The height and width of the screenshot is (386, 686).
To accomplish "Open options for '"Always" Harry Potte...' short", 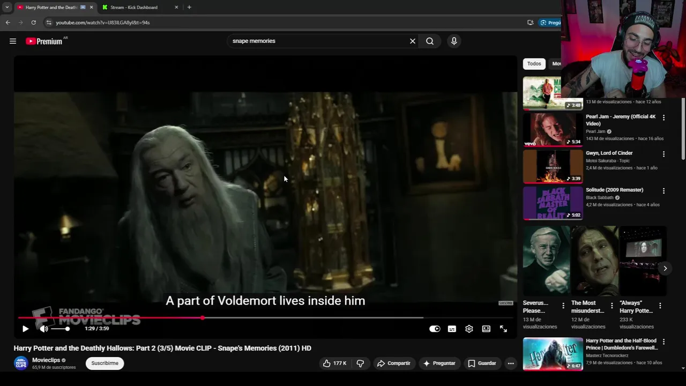I will (x=660, y=306).
